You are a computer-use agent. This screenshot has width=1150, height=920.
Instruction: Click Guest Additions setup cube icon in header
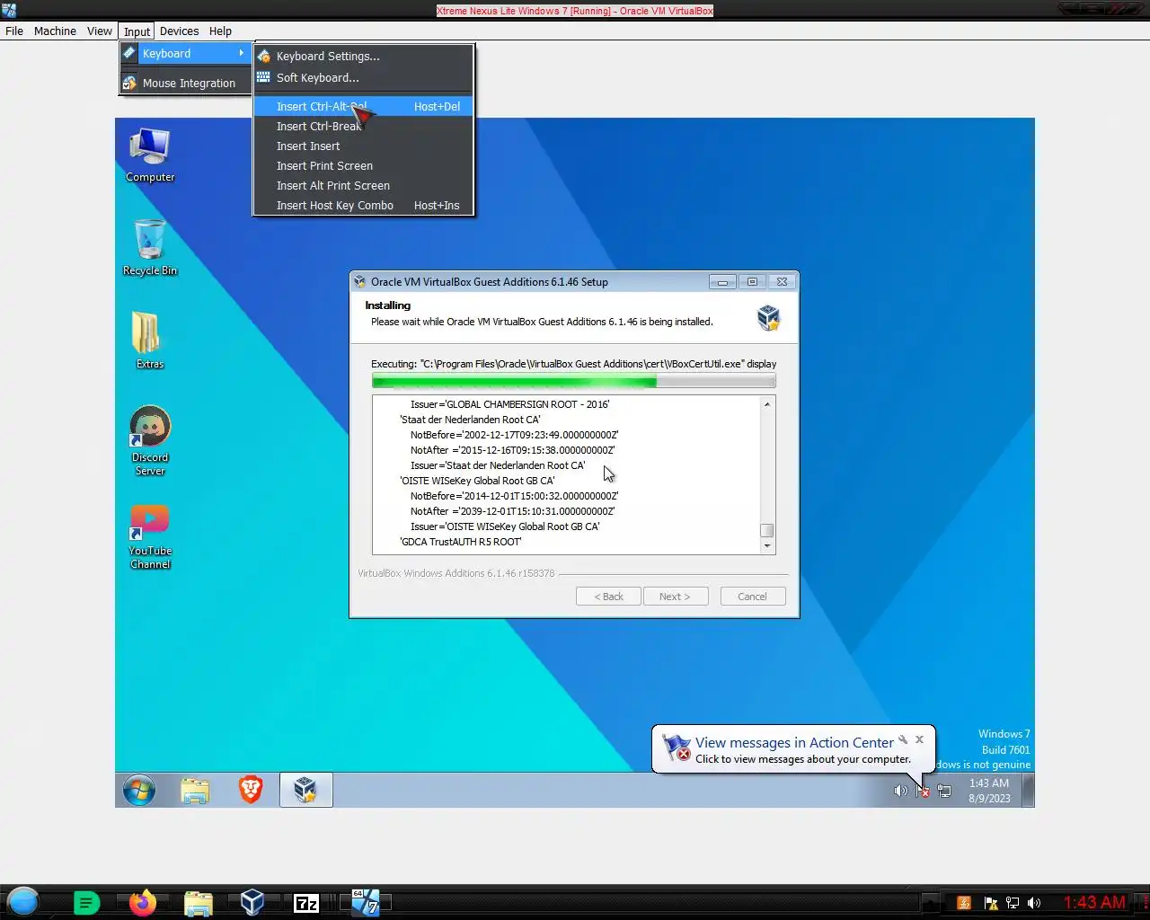point(768,316)
